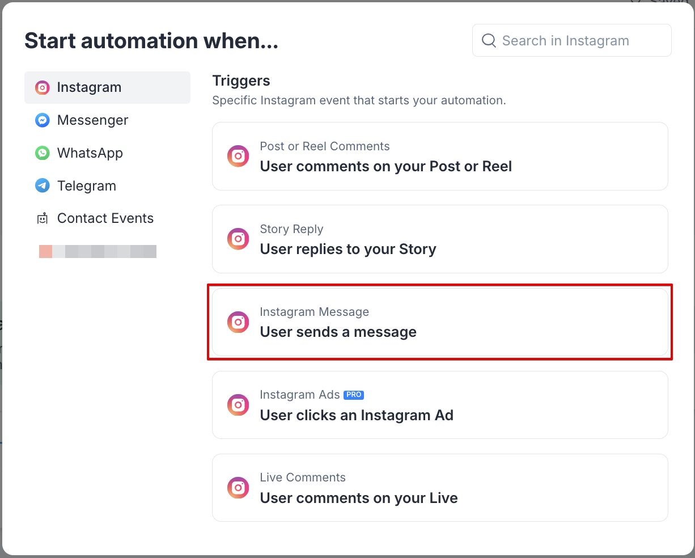The height and width of the screenshot is (558, 695).
Task: Click the Live Comments label
Action: click(303, 477)
